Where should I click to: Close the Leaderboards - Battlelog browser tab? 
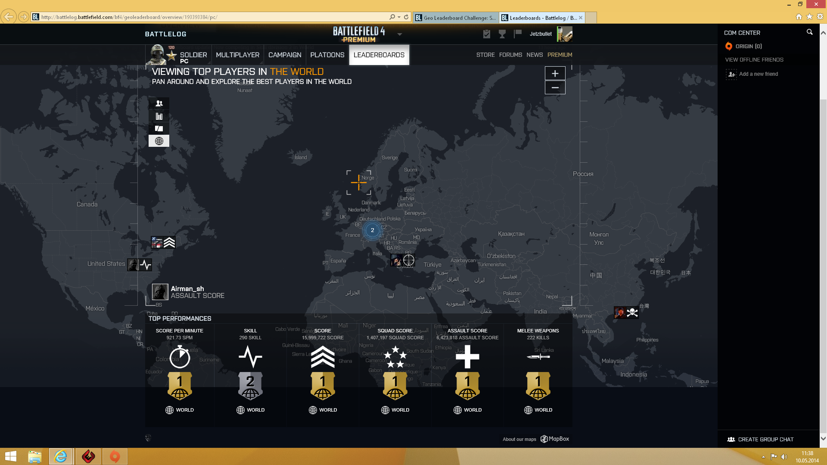click(581, 18)
